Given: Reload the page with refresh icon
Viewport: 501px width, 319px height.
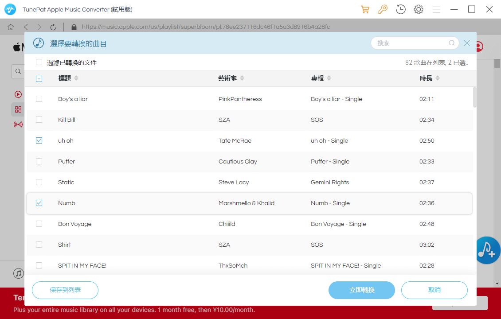Looking at the screenshot, I should (53, 27).
